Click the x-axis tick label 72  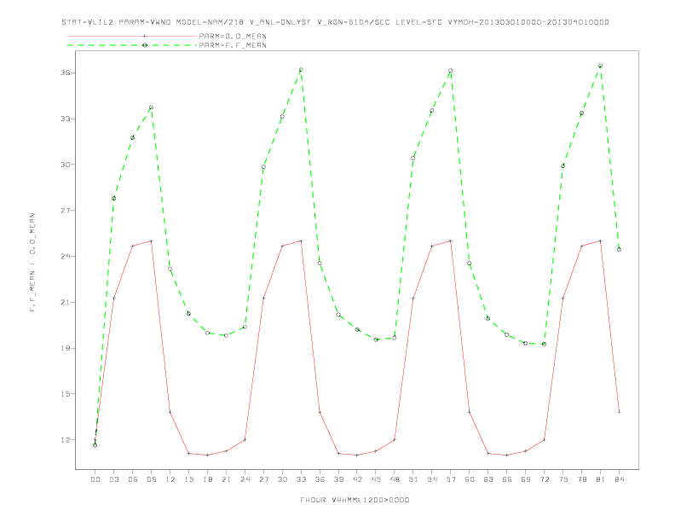point(544,479)
